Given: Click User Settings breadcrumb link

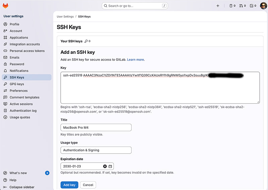Looking at the screenshot, I should click(x=65, y=17).
